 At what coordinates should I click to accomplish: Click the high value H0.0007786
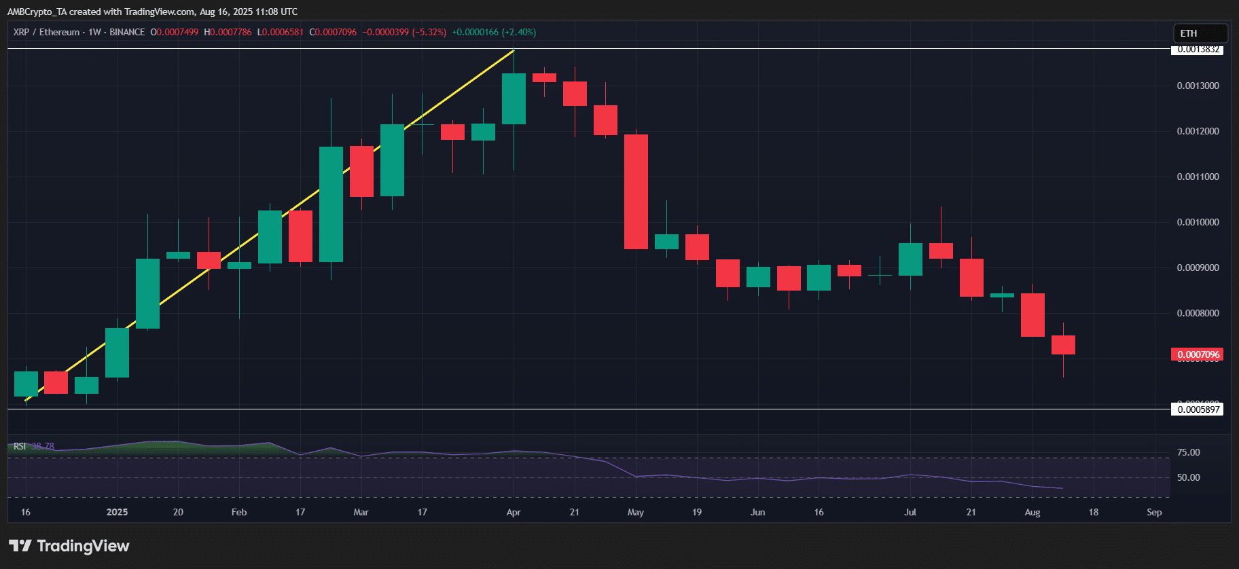[x=228, y=32]
